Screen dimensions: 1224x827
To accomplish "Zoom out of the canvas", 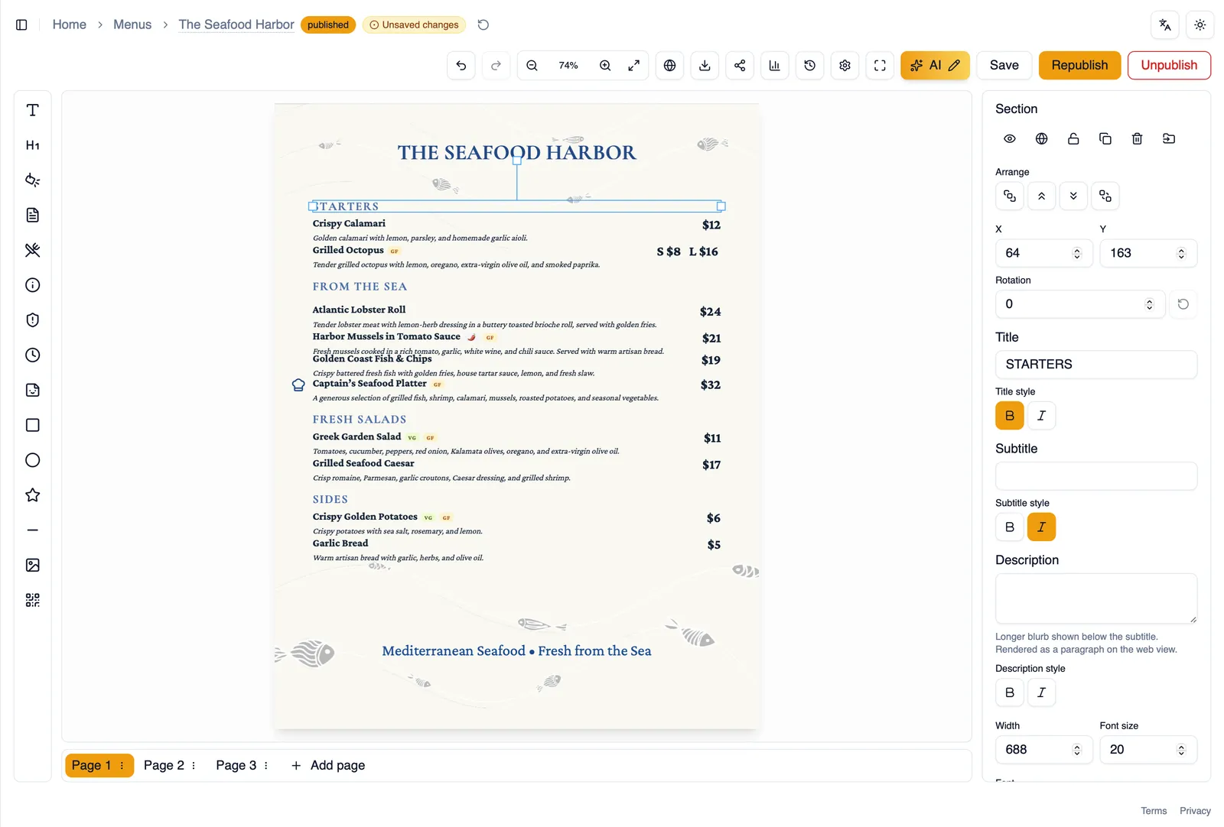I will (532, 66).
